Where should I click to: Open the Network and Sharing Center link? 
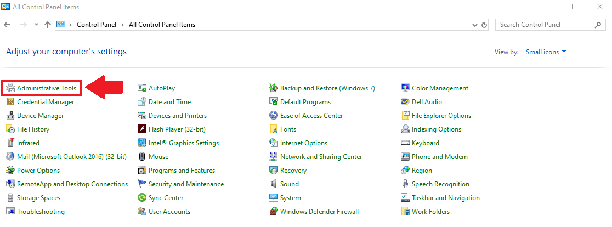(321, 156)
